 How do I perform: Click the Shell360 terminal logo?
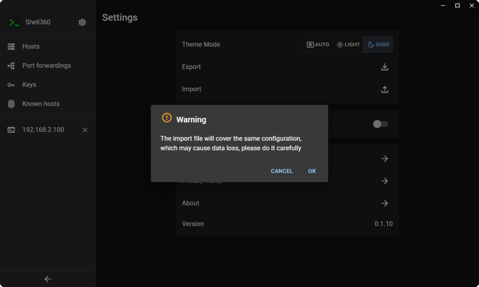[x=14, y=22]
